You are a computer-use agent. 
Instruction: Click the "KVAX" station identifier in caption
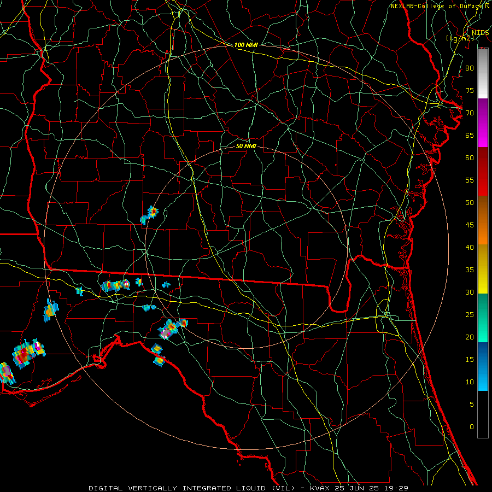[x=320, y=488]
